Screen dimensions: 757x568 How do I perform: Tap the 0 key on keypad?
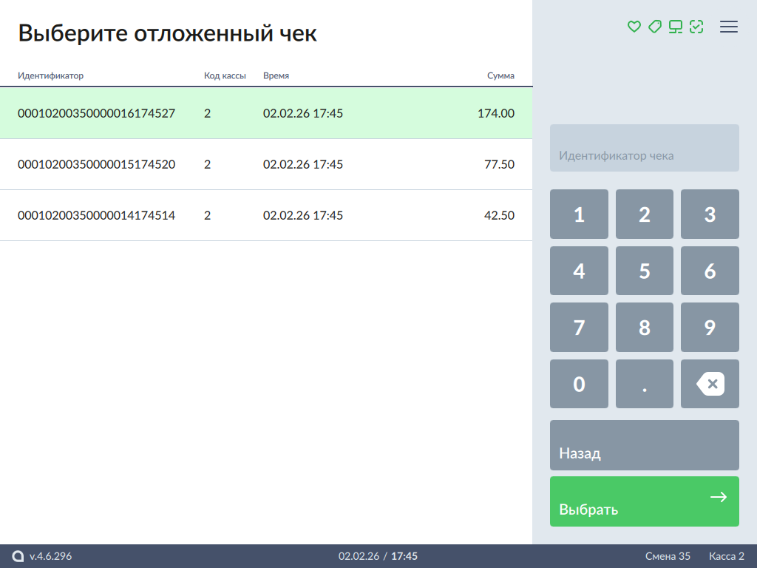tap(579, 384)
